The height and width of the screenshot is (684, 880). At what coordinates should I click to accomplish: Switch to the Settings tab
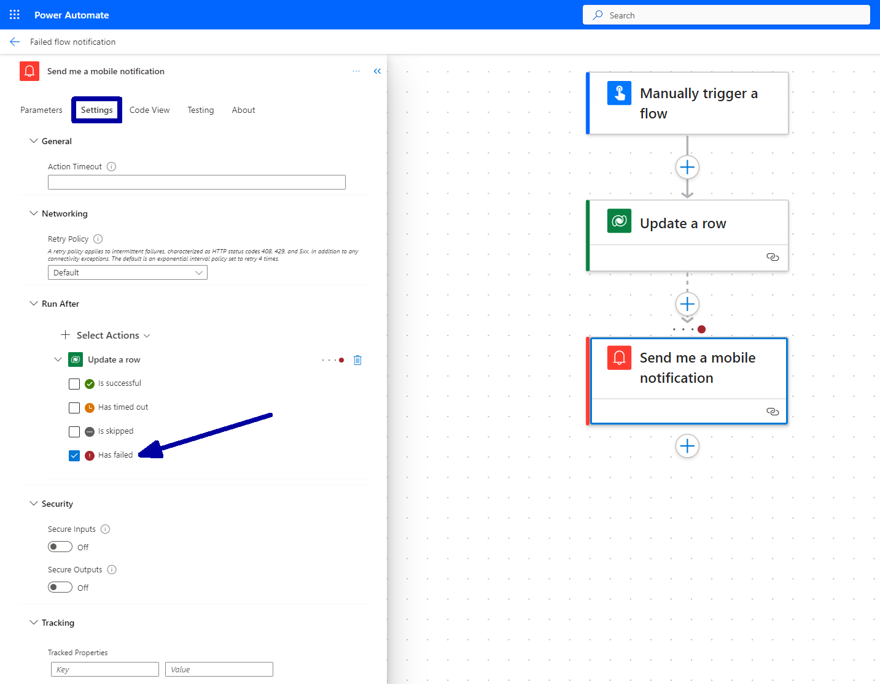tap(97, 110)
